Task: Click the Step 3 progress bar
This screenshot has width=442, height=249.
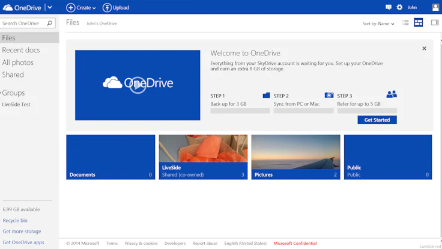Action: [x=367, y=111]
